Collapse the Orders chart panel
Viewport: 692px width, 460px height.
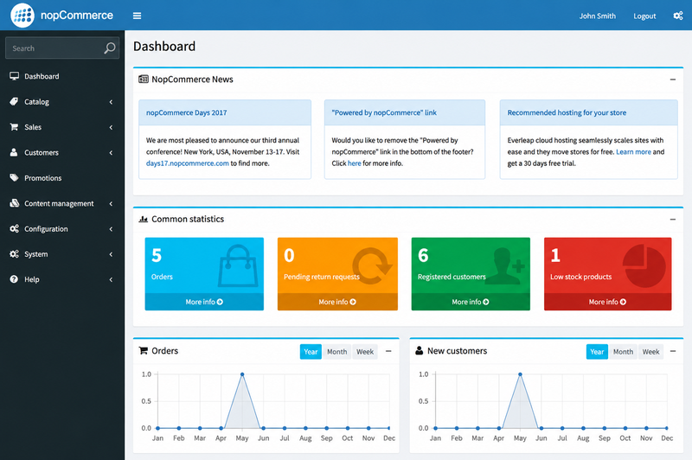[x=388, y=351]
